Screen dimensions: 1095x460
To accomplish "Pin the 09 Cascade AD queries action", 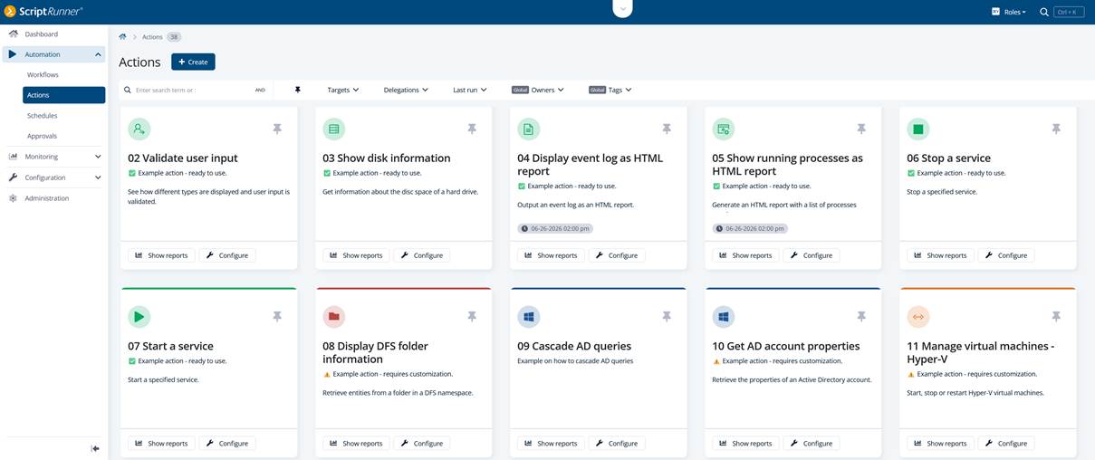I will click(x=667, y=317).
